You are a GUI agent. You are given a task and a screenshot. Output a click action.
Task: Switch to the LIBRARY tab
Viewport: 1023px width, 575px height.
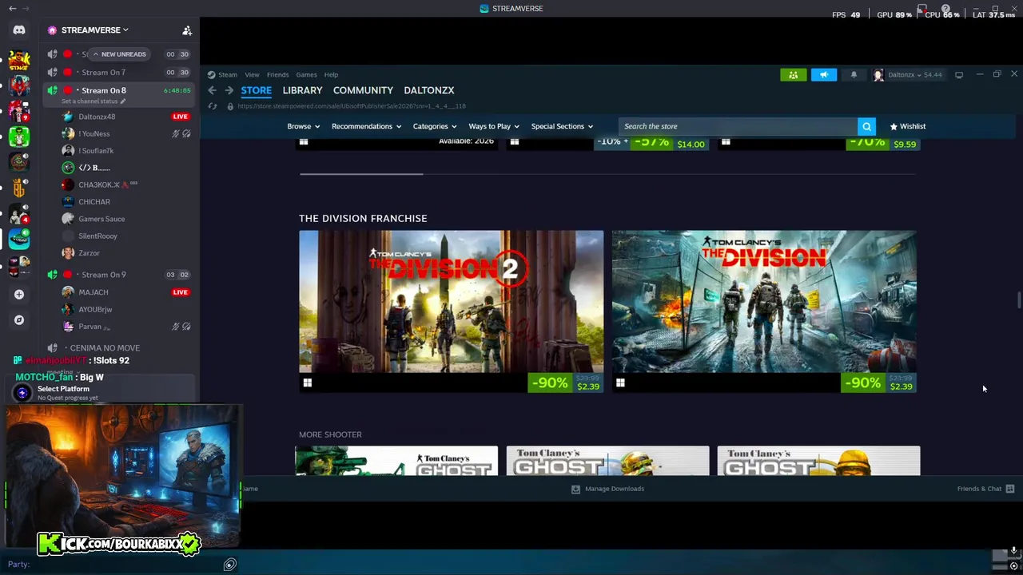coord(302,90)
